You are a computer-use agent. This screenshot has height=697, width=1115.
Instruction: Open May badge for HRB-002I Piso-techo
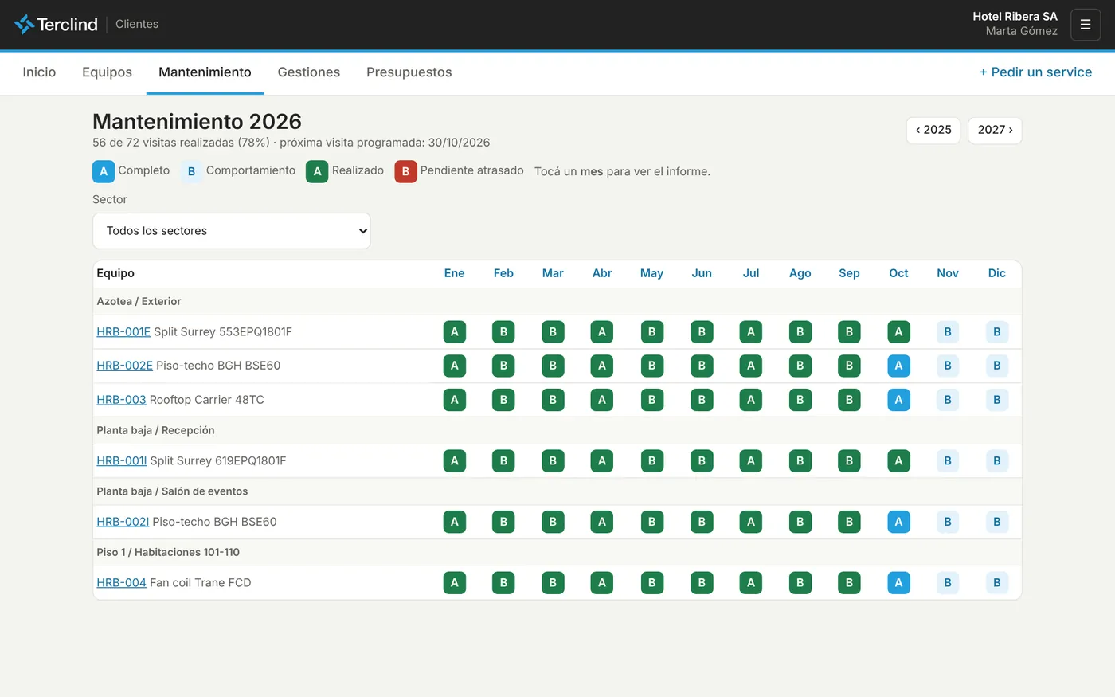click(x=651, y=522)
